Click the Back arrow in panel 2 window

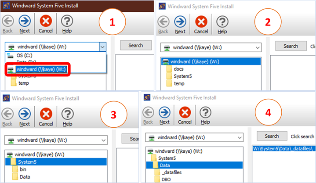pyautogui.click(x=163, y=22)
